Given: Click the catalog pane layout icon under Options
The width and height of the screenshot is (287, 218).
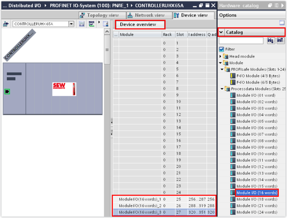Looking at the screenshot, I should tap(282, 23).
